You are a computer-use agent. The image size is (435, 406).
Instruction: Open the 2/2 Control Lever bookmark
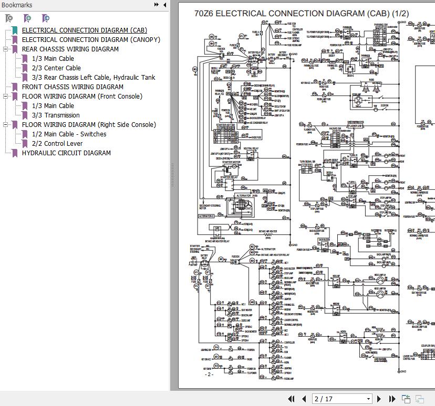pos(57,144)
